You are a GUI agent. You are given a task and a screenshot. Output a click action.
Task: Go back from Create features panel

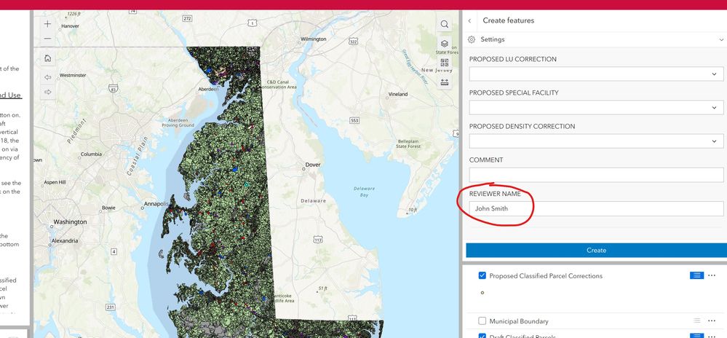coord(469,21)
